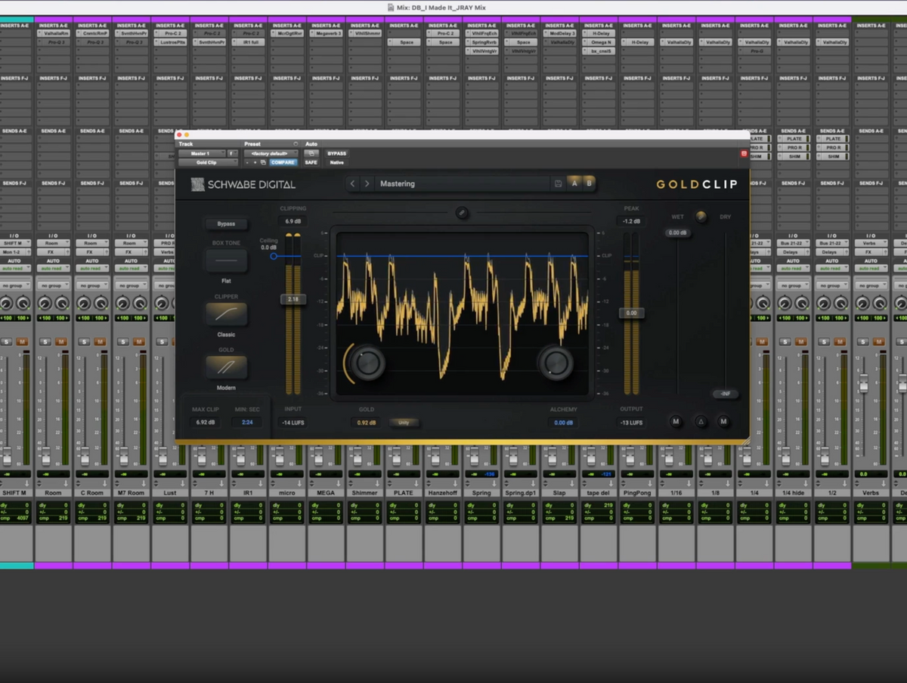907x683 pixels.
Task: Open the plugin automation enable icon under Auto
Action: 311,153
